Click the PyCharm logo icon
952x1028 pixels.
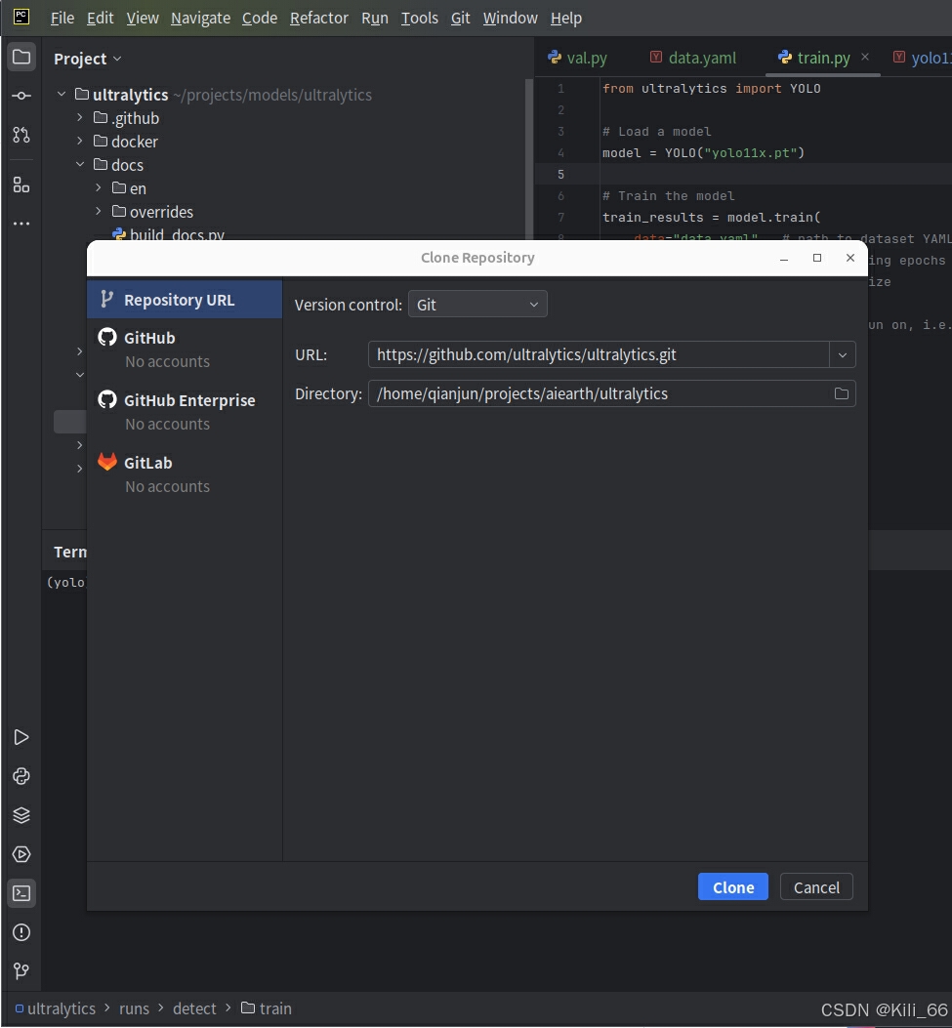(21, 17)
